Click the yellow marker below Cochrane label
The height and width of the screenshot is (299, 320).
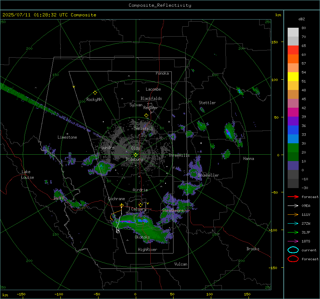click(122, 205)
